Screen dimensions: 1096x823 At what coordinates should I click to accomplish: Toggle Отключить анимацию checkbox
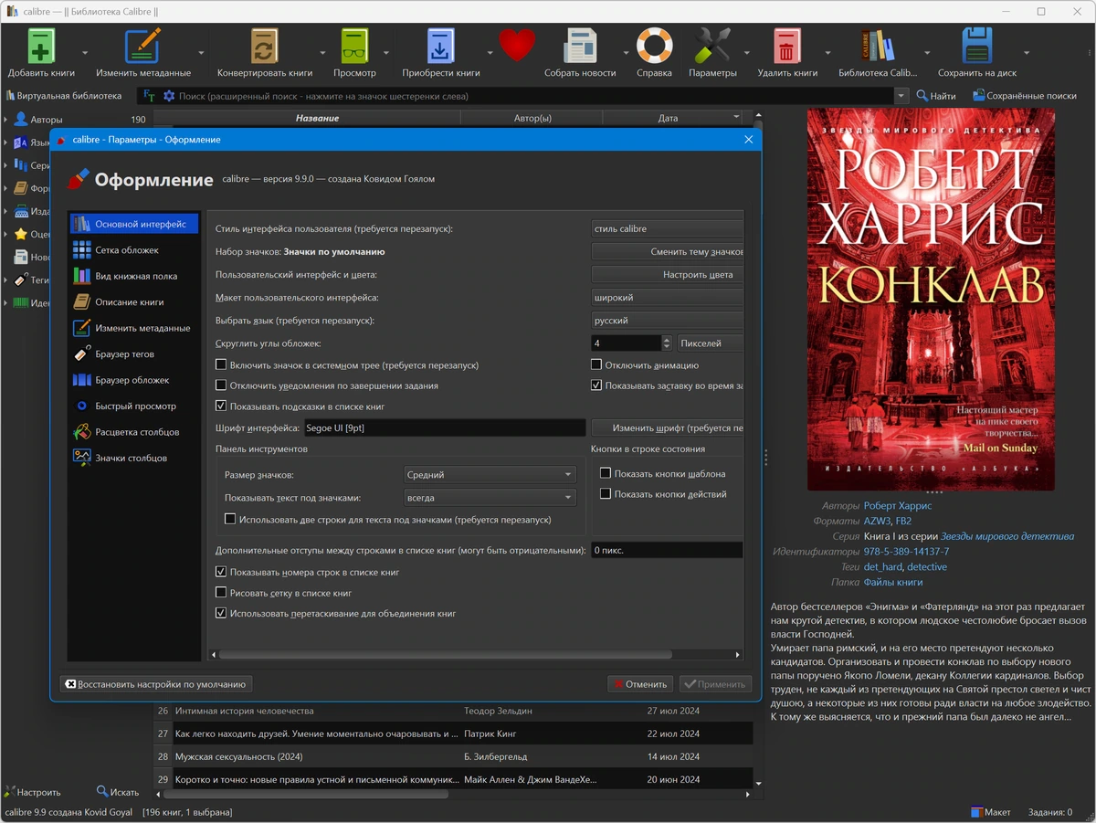coord(596,365)
